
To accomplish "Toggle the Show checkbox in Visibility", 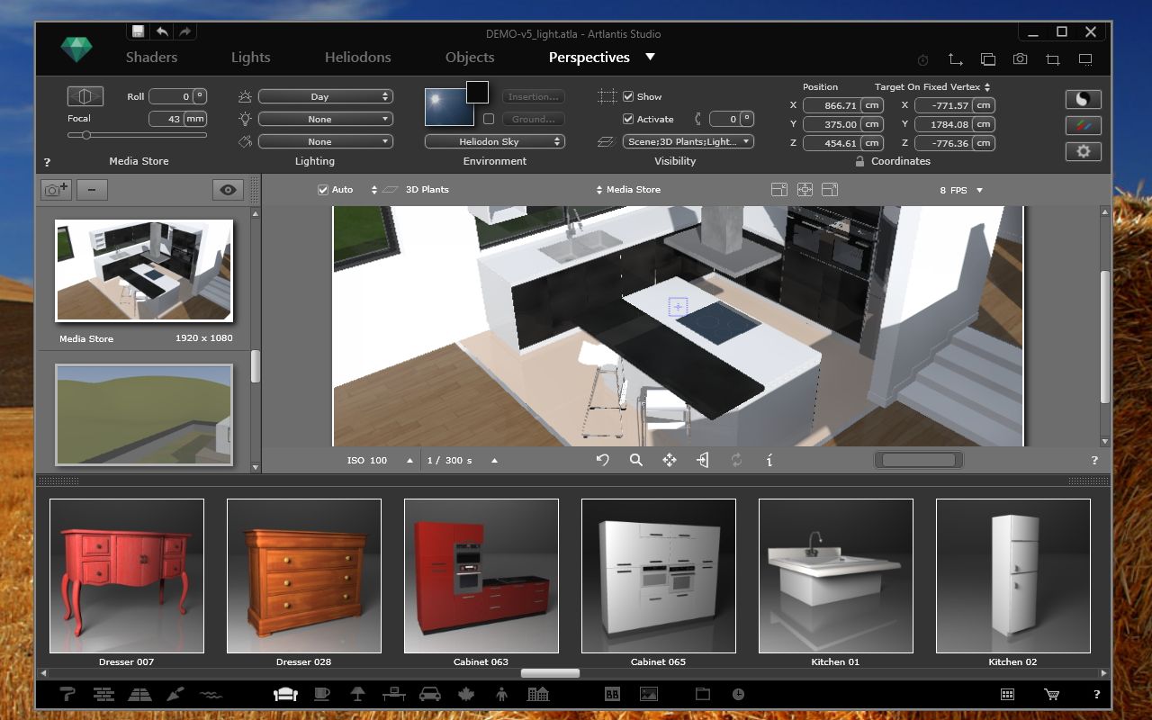I will click(628, 96).
